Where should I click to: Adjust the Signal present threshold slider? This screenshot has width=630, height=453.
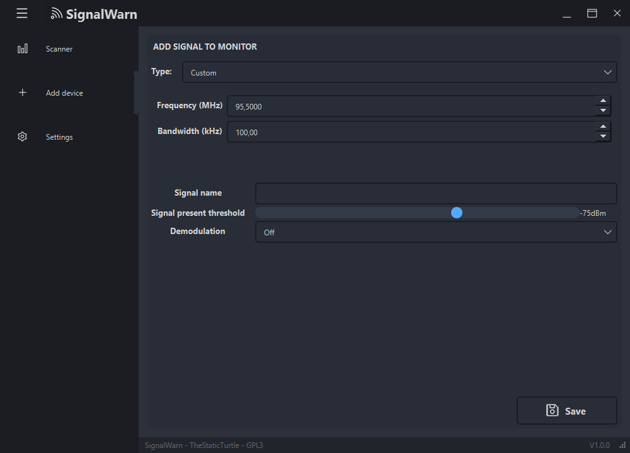point(456,213)
